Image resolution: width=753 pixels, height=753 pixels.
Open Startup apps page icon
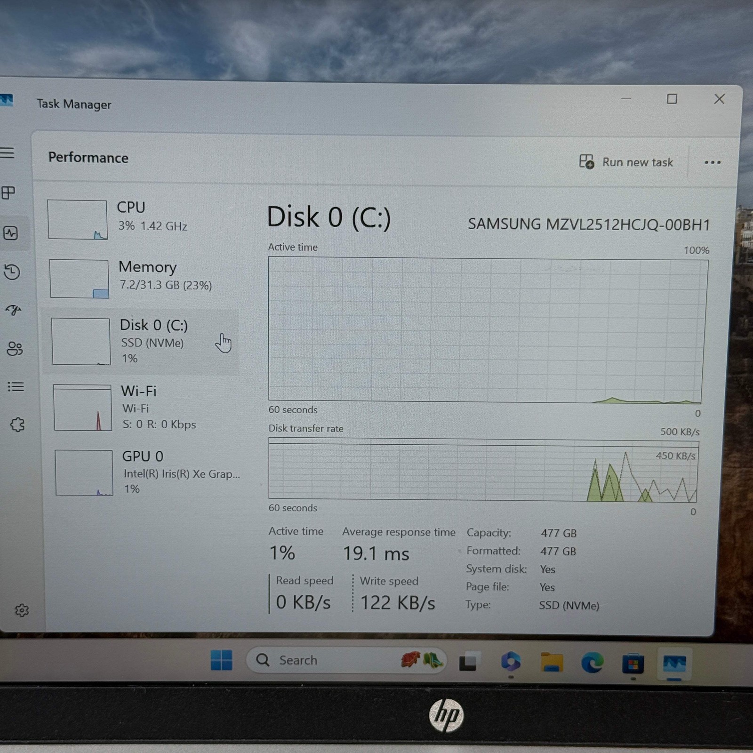[13, 310]
